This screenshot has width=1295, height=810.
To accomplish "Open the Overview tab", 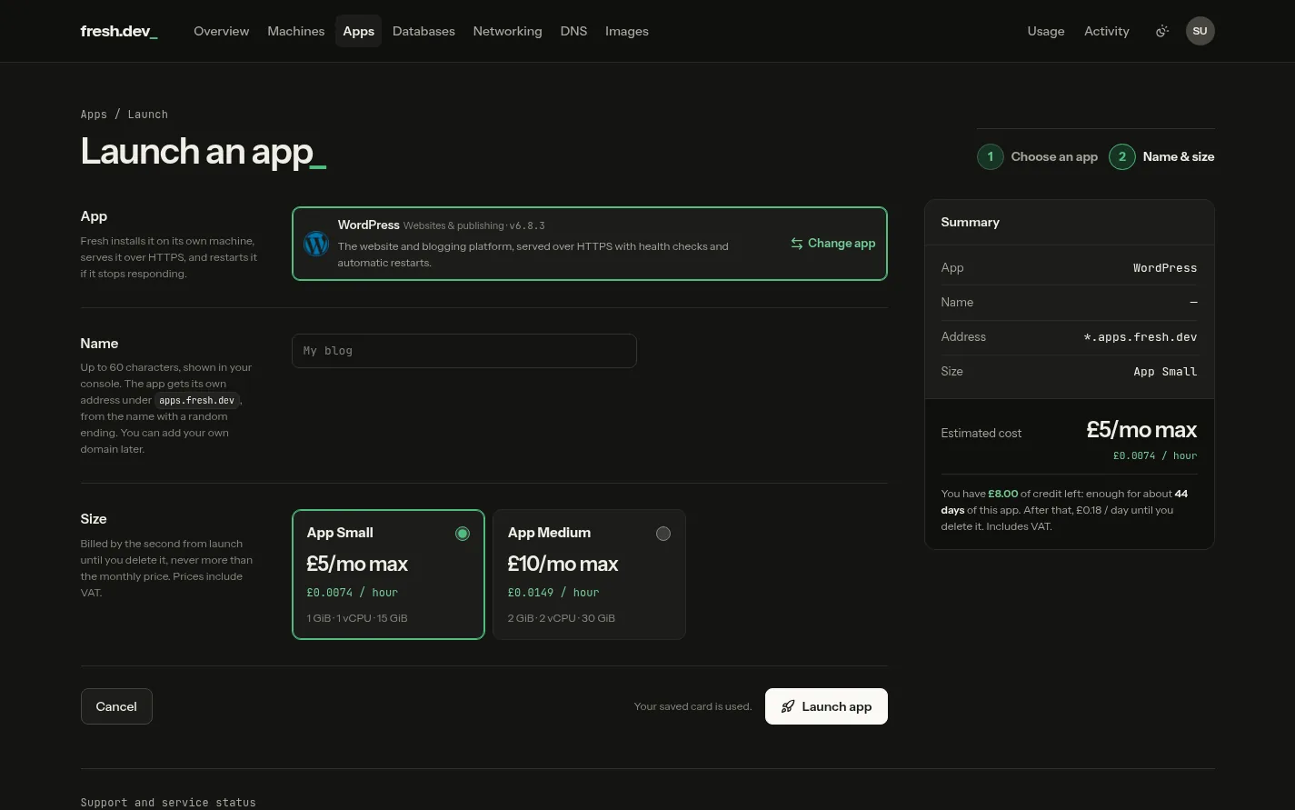I will click(221, 31).
